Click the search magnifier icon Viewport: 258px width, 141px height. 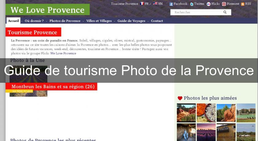225,12
